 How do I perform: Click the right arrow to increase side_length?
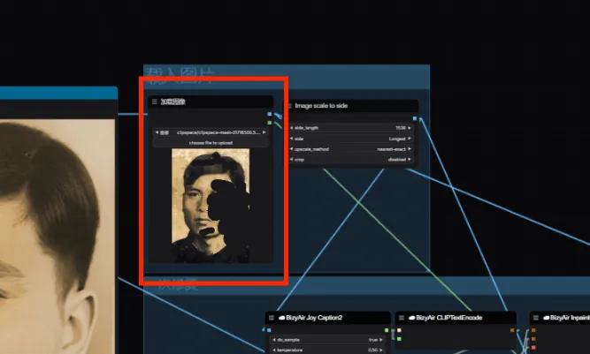click(x=410, y=128)
